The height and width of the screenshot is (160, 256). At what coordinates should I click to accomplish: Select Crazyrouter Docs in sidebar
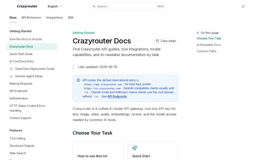click(32, 46)
